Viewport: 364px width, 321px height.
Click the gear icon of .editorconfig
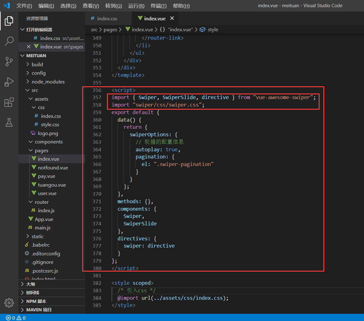(x=27, y=253)
